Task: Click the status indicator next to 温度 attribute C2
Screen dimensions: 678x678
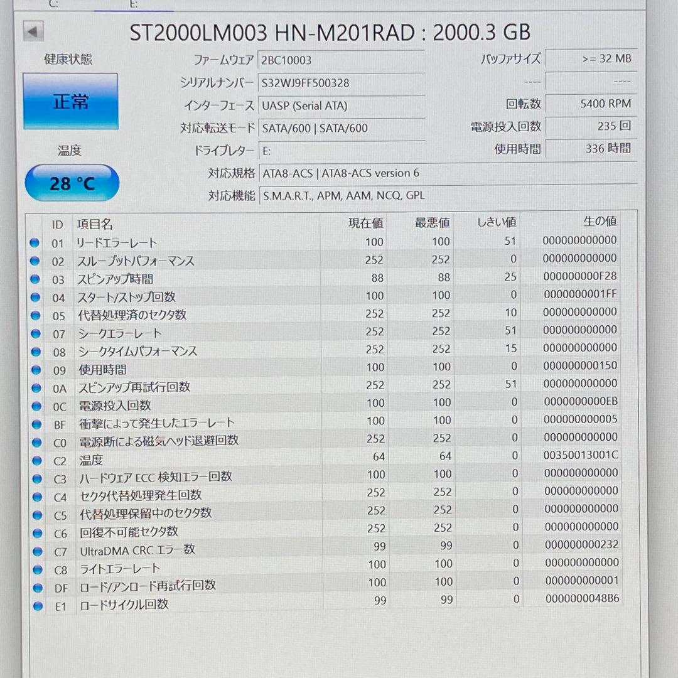Action: point(36,461)
